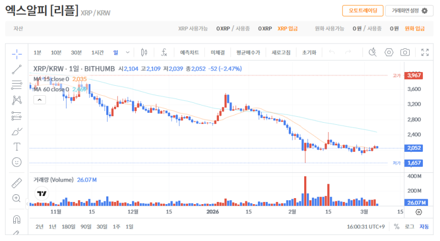
Task: Toggle 평균매수가 line display
Action: [x=248, y=52]
